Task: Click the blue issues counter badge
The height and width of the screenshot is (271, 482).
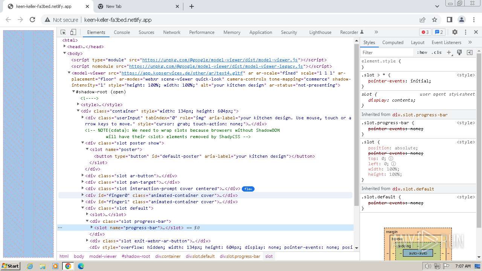Action: click(439, 32)
